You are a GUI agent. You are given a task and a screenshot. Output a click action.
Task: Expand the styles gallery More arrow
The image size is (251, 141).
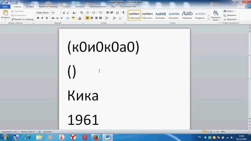209,19
